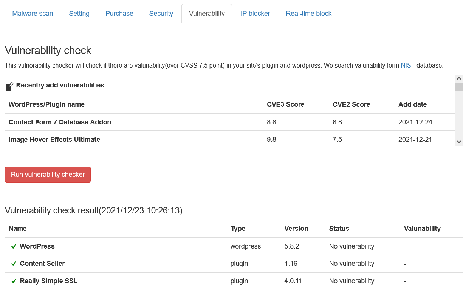The width and height of the screenshot is (466, 290).
Task: Follow the NIST database link
Action: [408, 65]
